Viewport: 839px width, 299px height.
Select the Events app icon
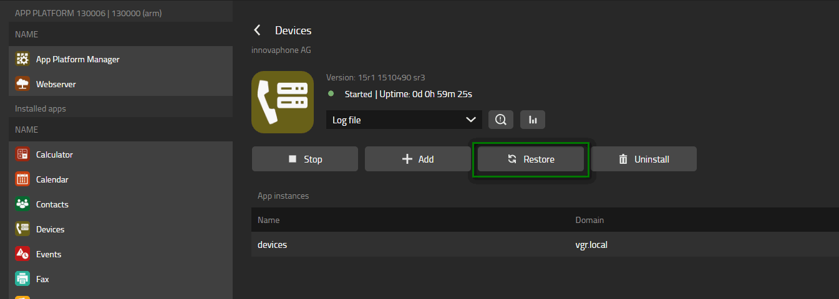click(x=22, y=254)
